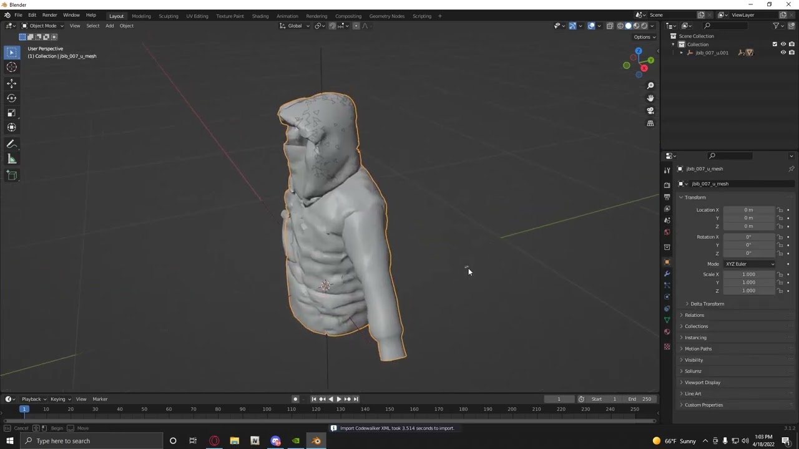
Task: Select the Rotate tool
Action: 11,98
